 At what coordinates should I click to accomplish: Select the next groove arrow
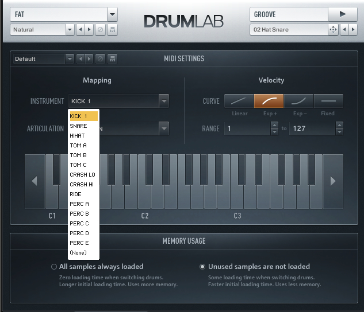353,30
